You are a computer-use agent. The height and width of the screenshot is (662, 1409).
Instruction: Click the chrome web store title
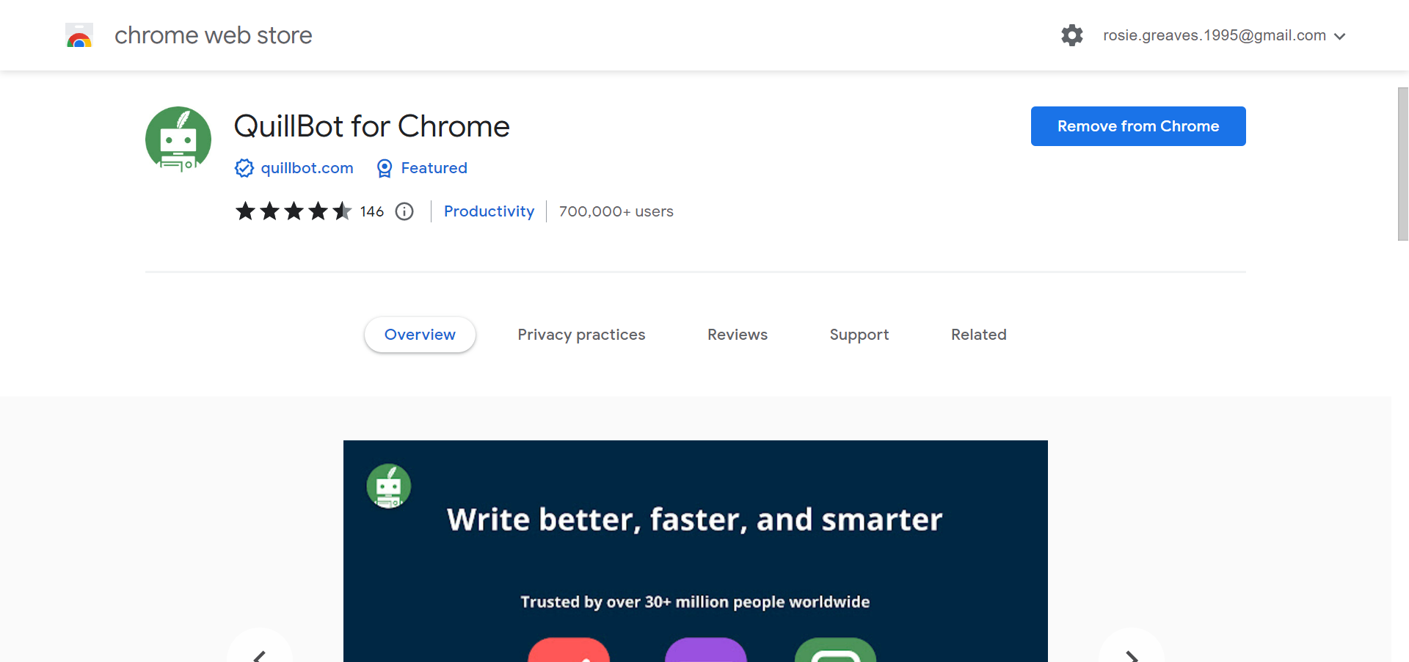click(214, 35)
